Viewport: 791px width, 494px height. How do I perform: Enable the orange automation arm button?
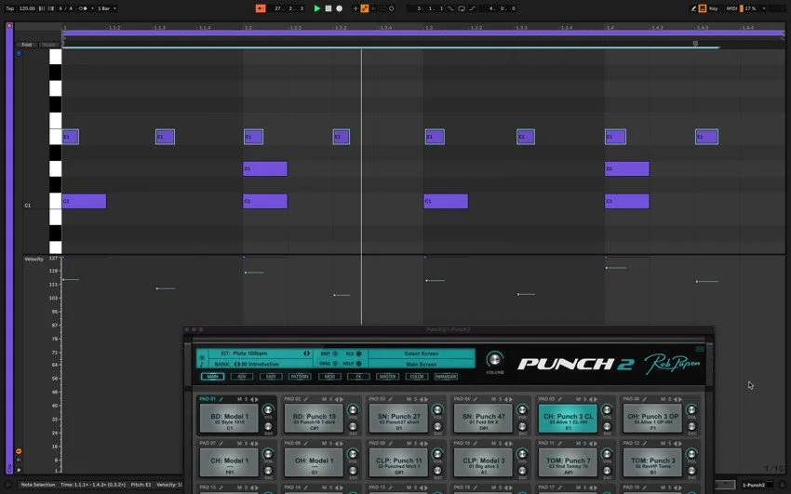pyautogui.click(x=365, y=8)
